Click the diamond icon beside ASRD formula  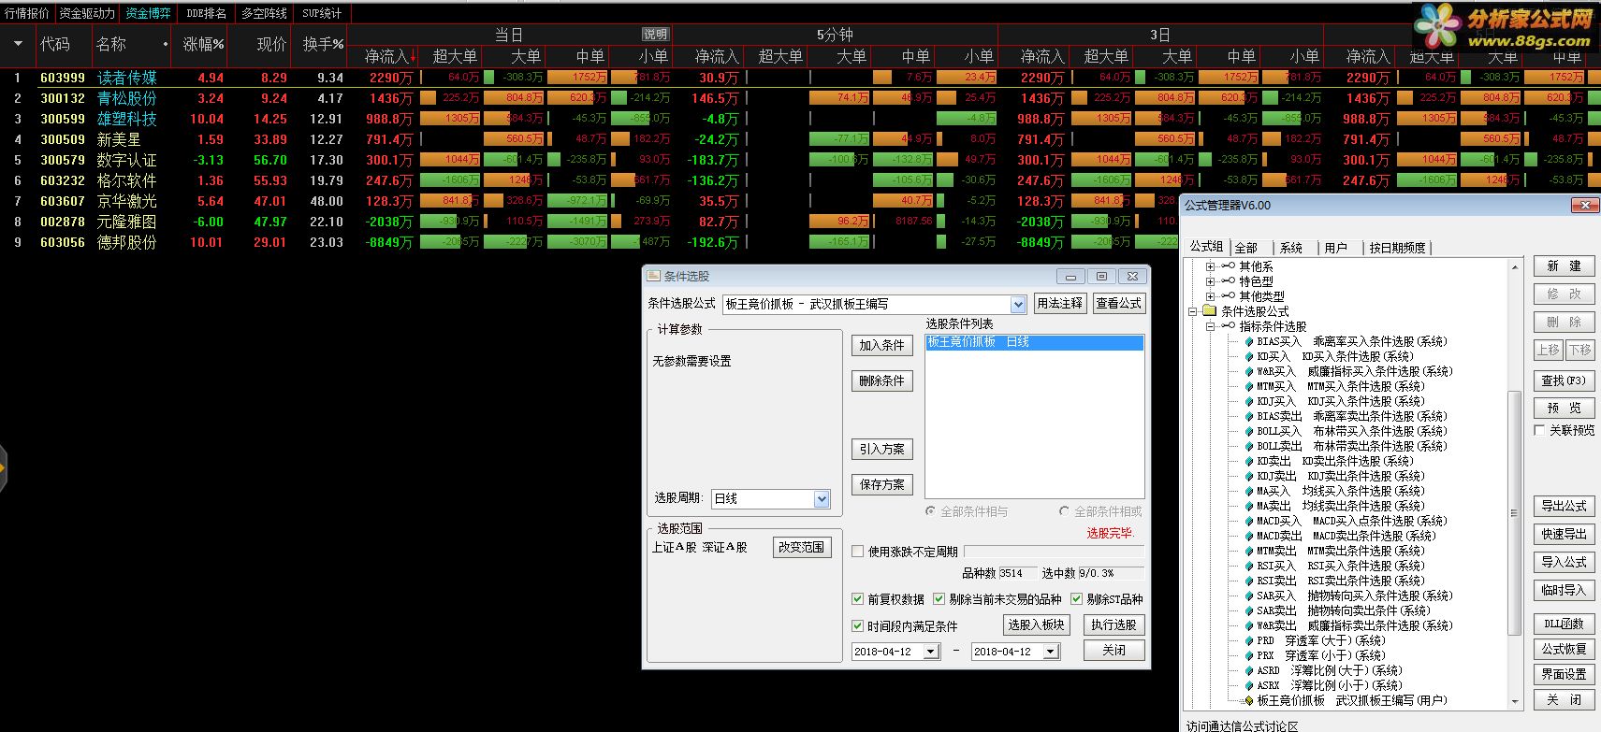1248,671
